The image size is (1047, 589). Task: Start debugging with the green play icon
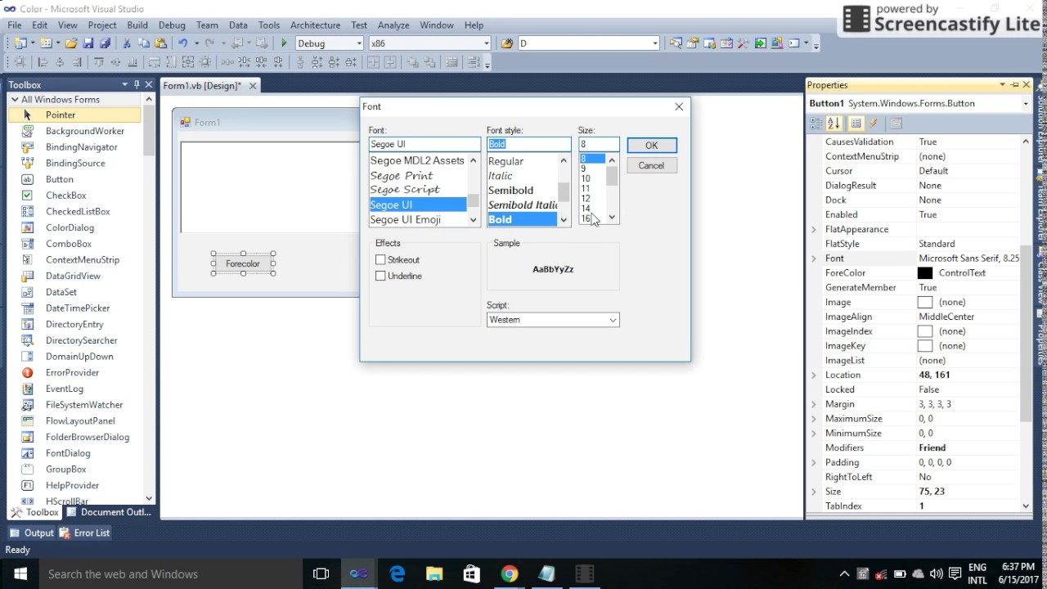tap(284, 43)
